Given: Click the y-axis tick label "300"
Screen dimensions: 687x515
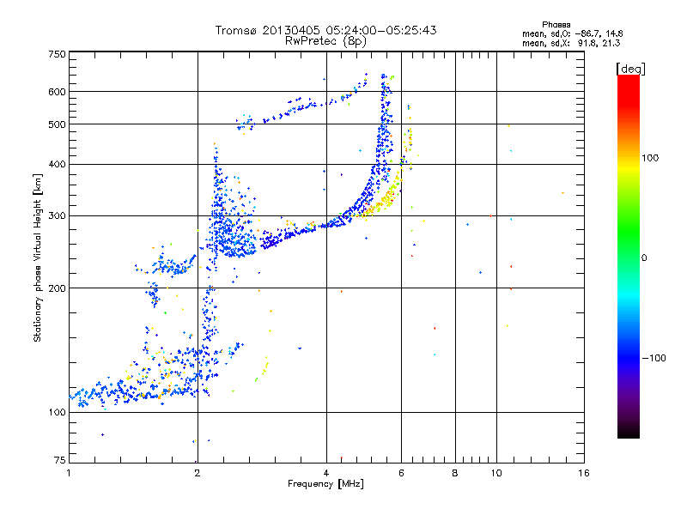Looking at the screenshot, I should click(x=57, y=215).
